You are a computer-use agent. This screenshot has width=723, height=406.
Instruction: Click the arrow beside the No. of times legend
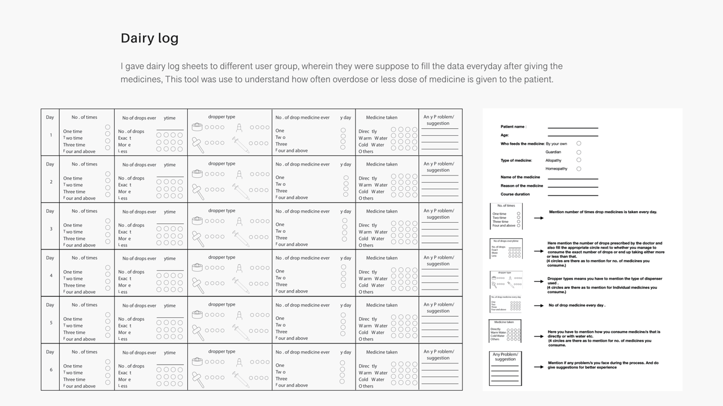[539, 218]
